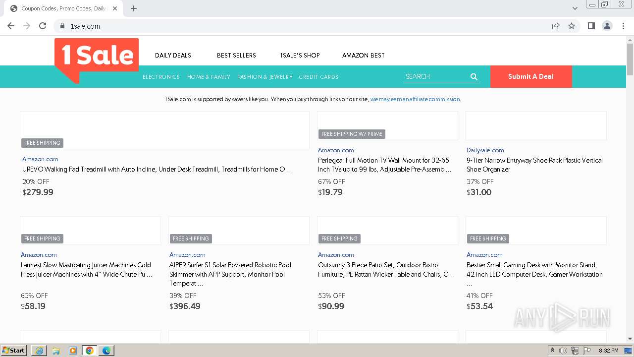The width and height of the screenshot is (634, 357).
Task: Click the scrollbar down arrow
Action: pyautogui.click(x=630, y=339)
